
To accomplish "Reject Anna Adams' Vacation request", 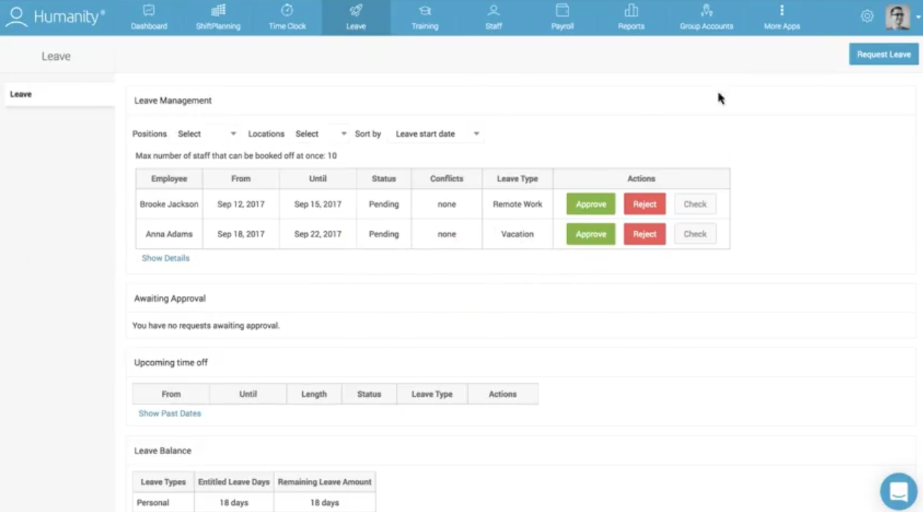I will click(x=644, y=234).
